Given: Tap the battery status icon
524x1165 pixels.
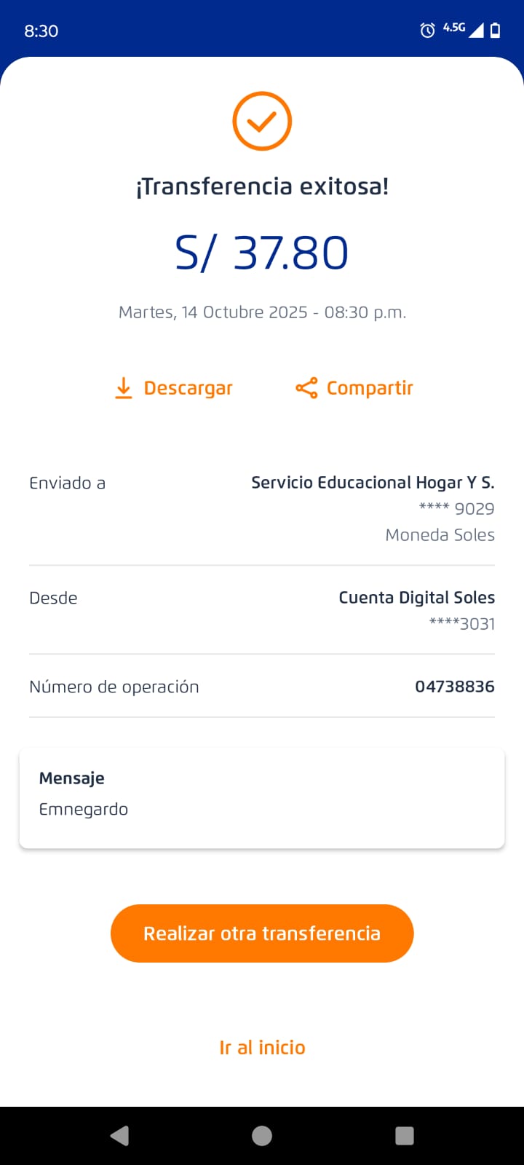Looking at the screenshot, I should pyautogui.click(x=495, y=30).
